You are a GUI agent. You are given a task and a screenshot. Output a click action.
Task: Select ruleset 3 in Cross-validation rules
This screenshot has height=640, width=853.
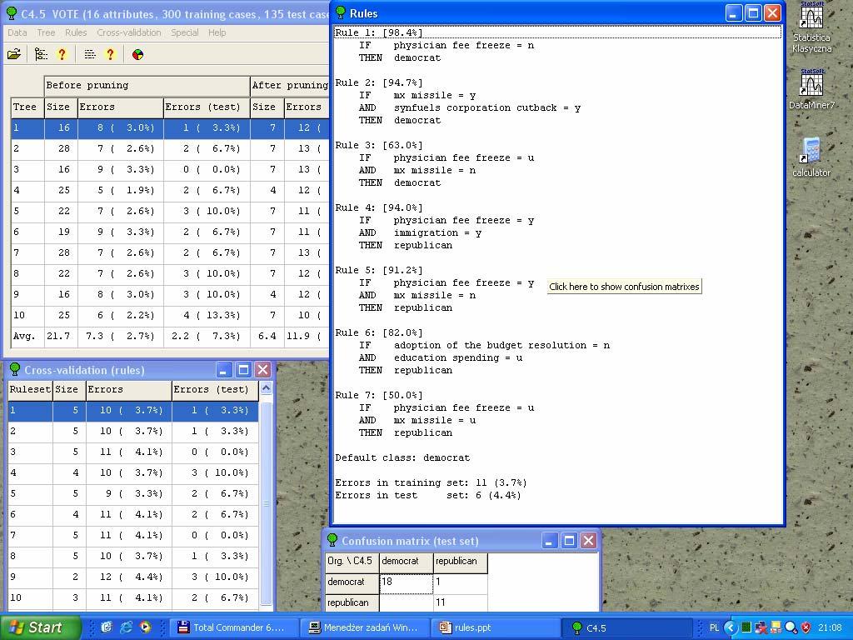click(133, 452)
